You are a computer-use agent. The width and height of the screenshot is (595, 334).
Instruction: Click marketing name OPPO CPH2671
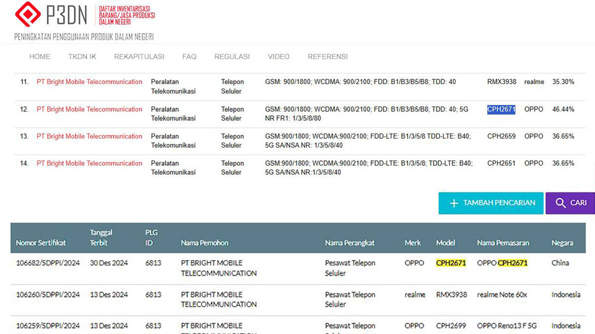[502, 263]
